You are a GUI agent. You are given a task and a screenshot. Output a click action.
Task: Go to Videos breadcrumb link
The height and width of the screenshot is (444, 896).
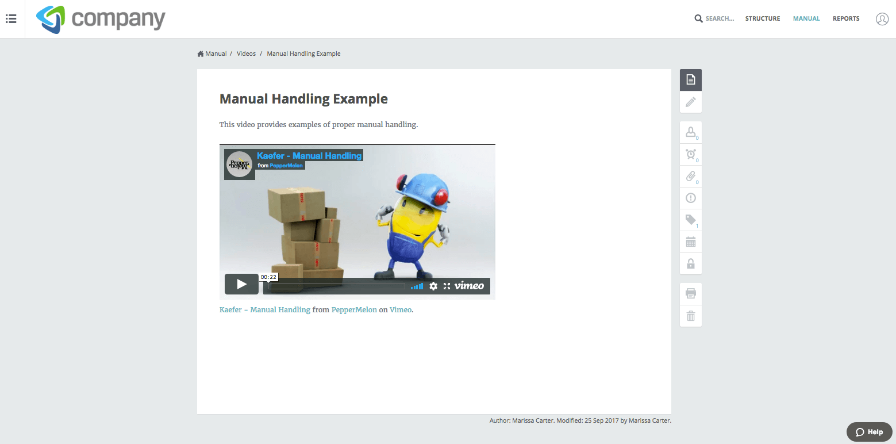[246, 54]
